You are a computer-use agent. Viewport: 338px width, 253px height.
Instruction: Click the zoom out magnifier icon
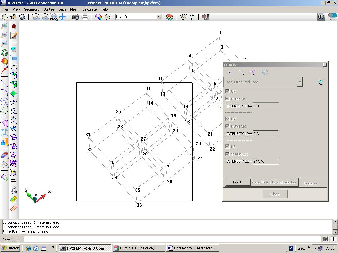[x=4, y=34]
